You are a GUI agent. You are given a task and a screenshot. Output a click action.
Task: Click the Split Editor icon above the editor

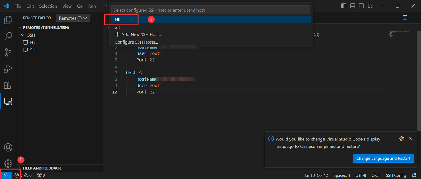coord(405,18)
